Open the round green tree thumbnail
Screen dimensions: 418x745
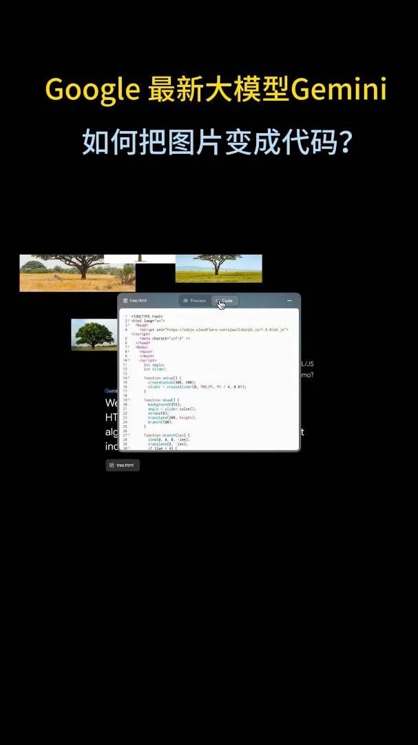[94, 335]
